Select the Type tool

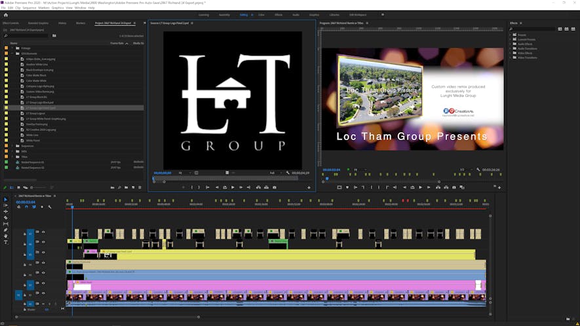[x=6, y=242]
